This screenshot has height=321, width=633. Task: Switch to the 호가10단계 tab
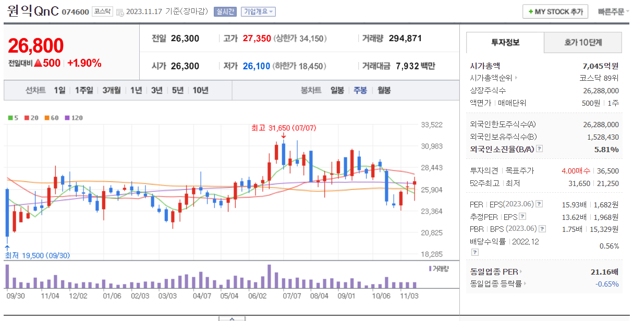tap(583, 43)
